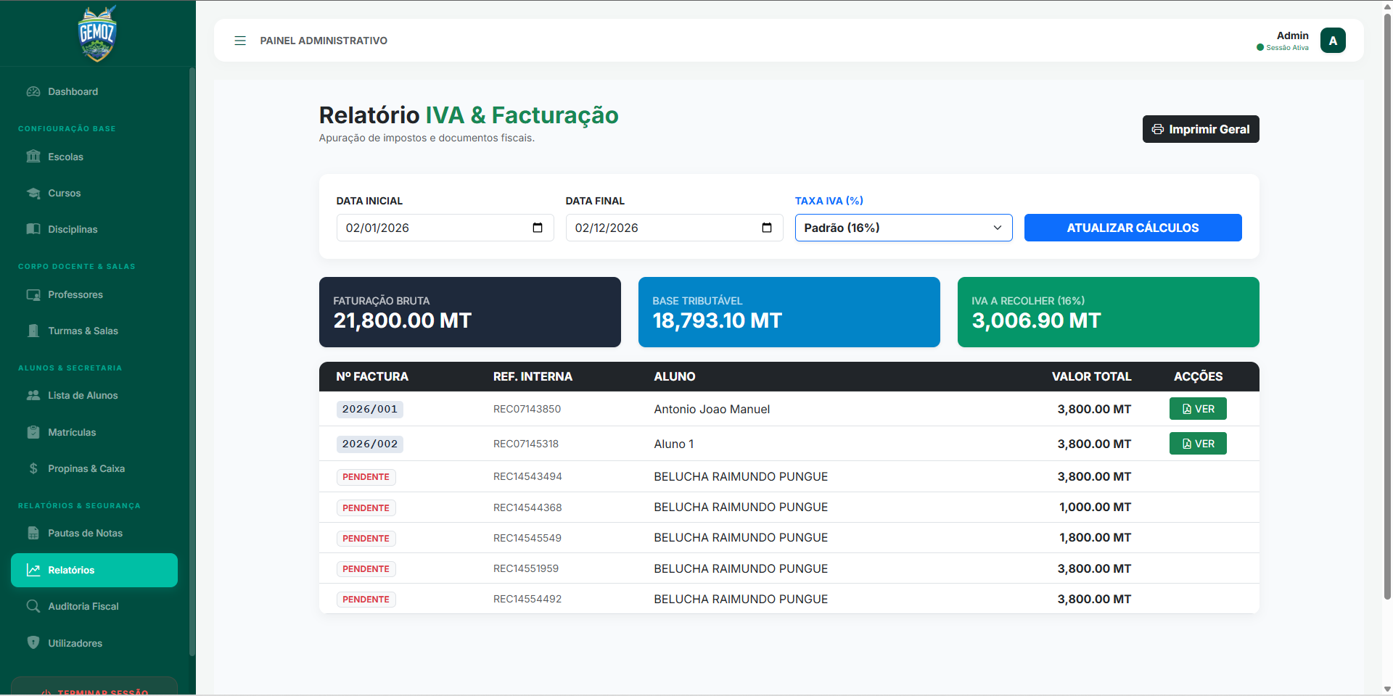Go to Propinas & Caixa
This screenshot has height=696, width=1393.
point(86,468)
